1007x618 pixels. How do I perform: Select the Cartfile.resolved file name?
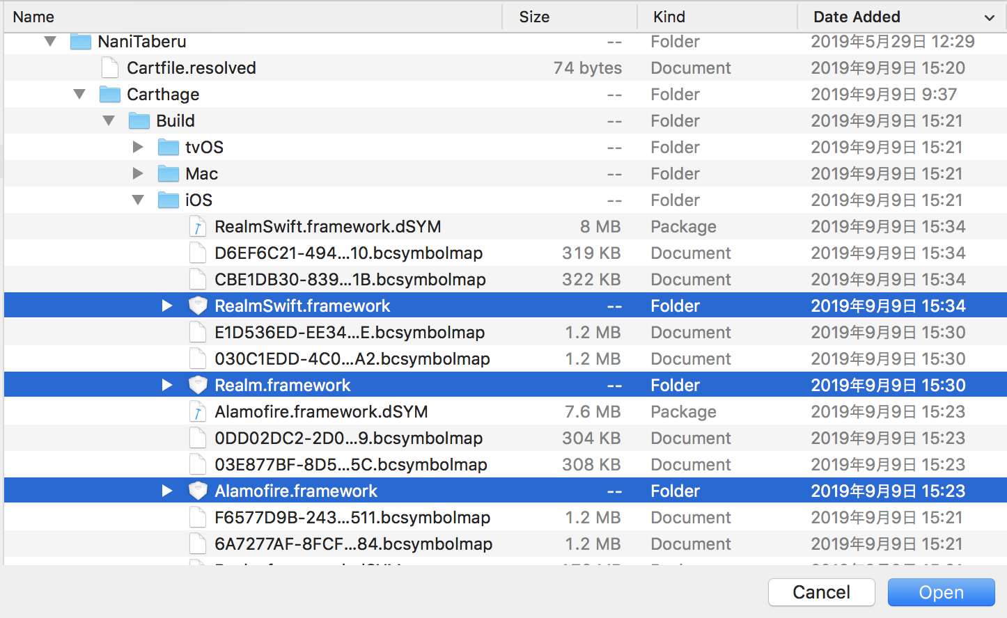(x=192, y=68)
